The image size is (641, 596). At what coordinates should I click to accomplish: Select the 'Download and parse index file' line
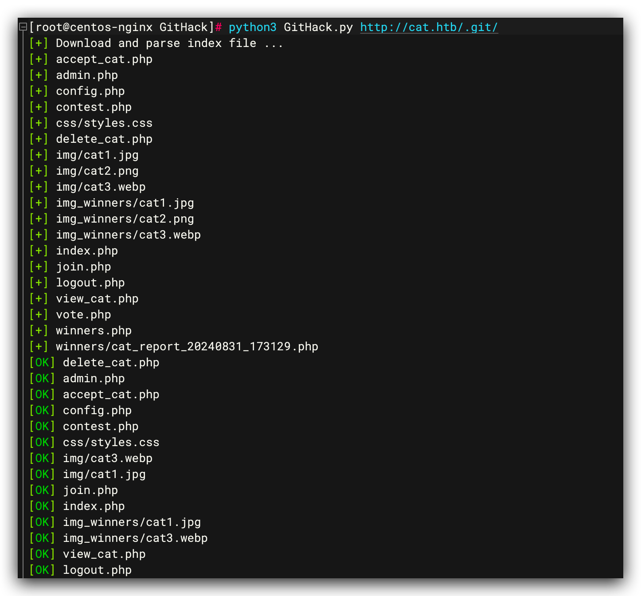click(x=169, y=43)
